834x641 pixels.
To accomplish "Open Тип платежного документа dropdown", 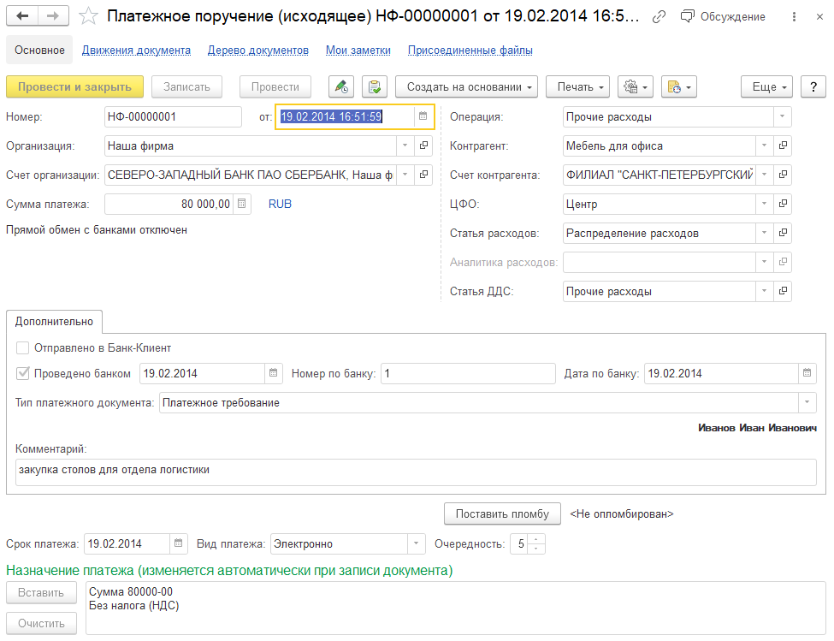I will 807,402.
